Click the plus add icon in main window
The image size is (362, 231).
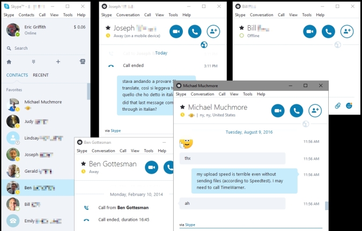click(58, 61)
